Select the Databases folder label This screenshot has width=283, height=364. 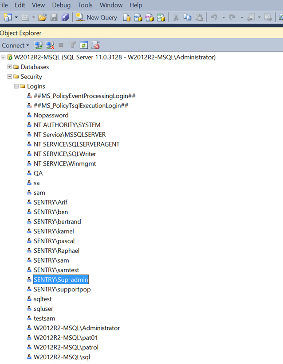click(35, 67)
